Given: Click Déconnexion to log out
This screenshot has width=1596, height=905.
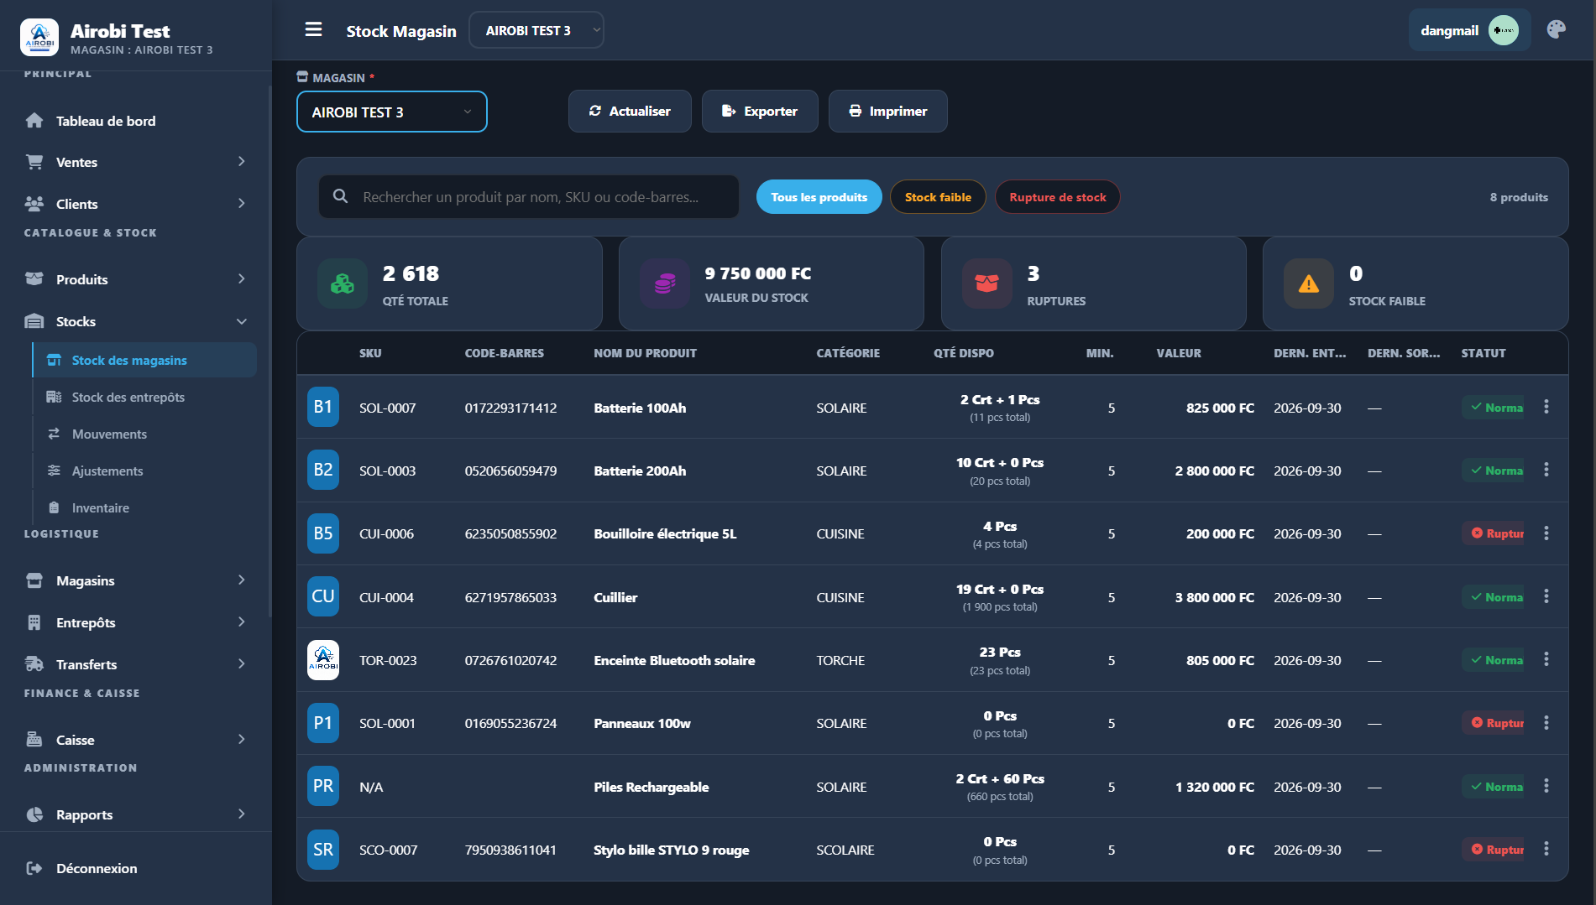Looking at the screenshot, I should coord(136,868).
